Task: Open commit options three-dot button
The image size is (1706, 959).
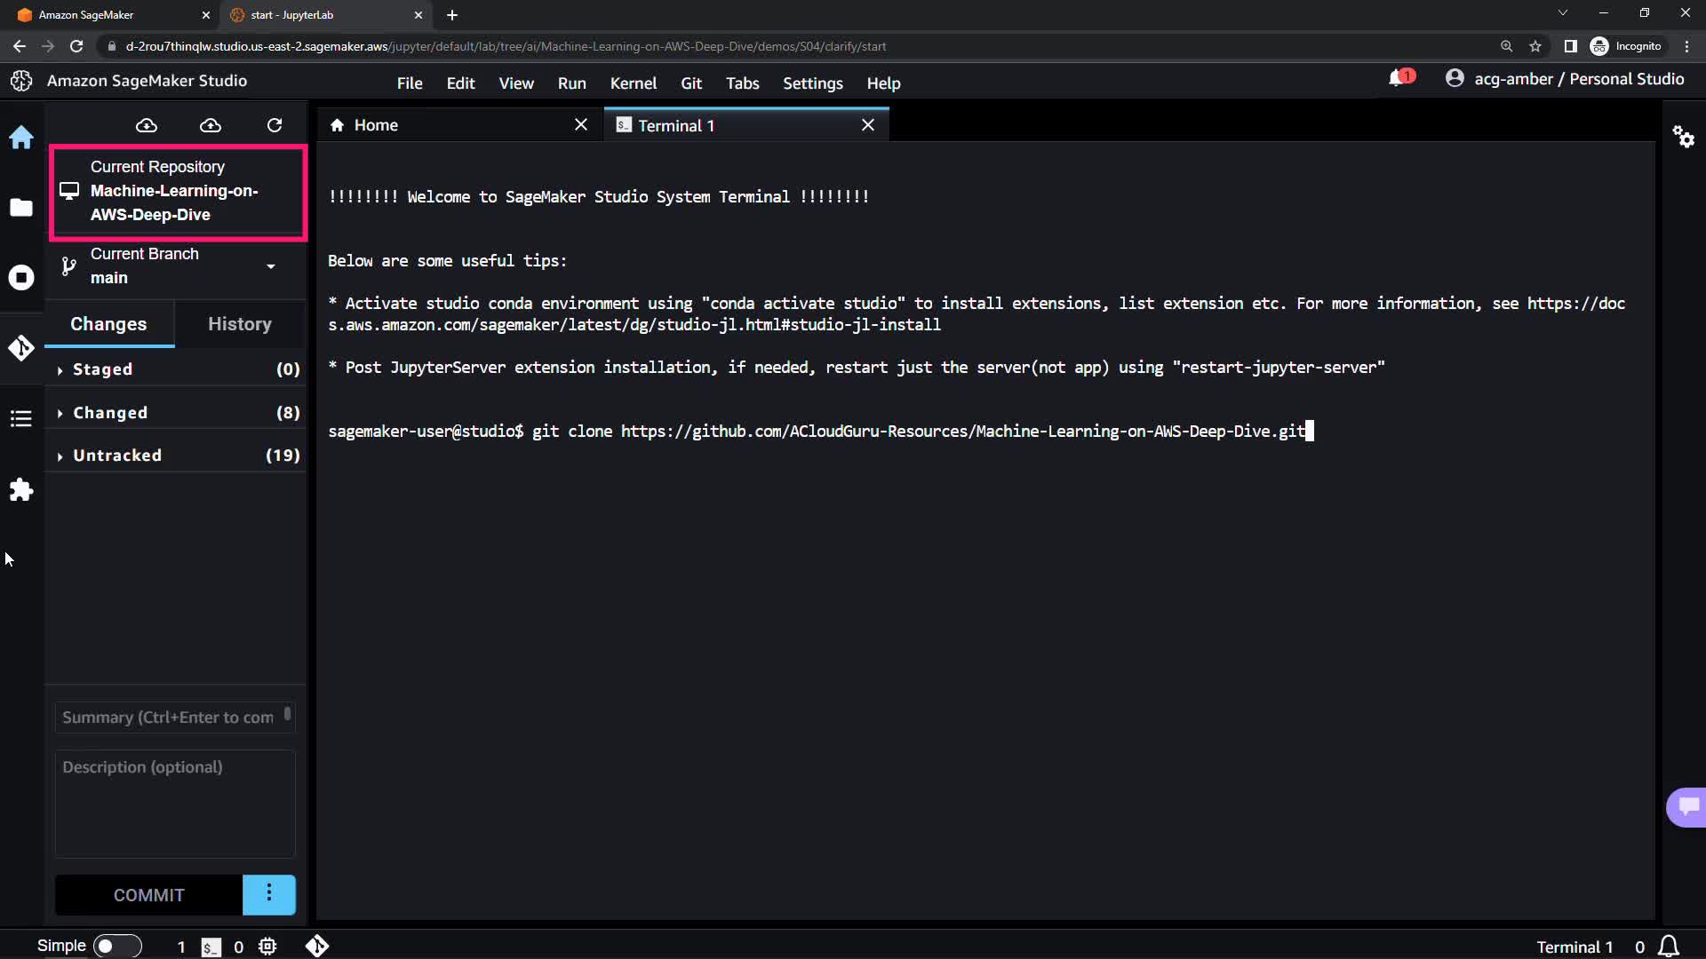Action: pos(269,894)
